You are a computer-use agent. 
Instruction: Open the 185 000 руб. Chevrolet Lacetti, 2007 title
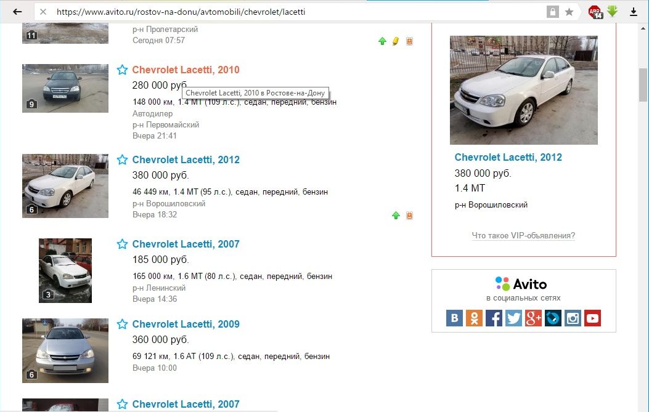tap(186, 244)
